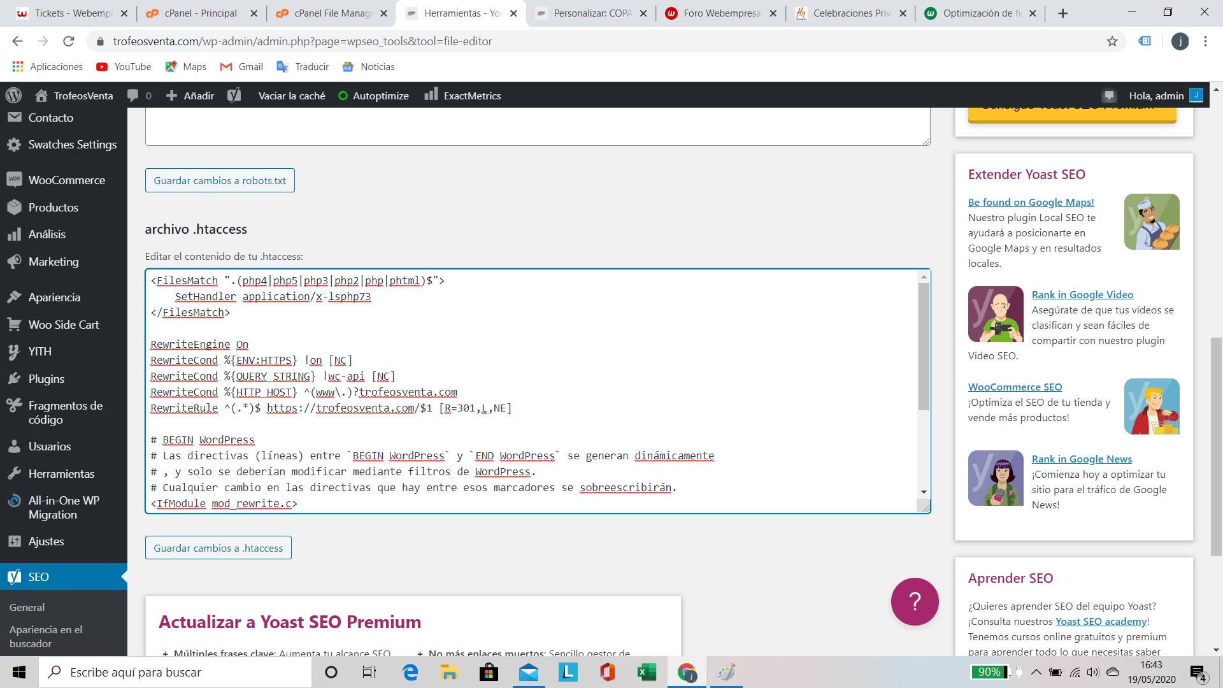Open File Explorer from taskbar
1223x688 pixels.
point(449,672)
